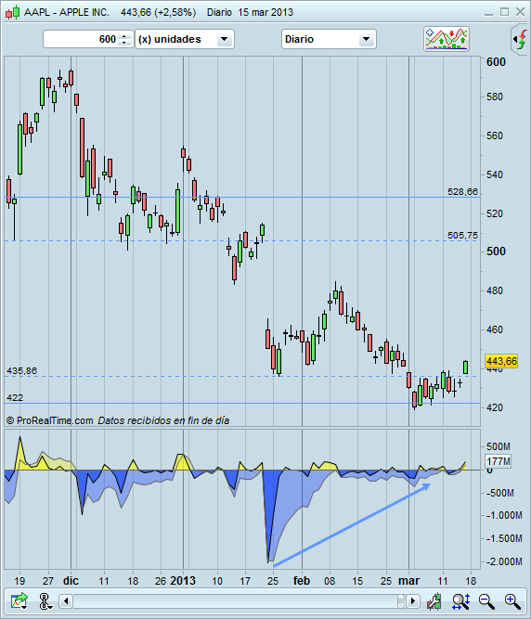The width and height of the screenshot is (531, 619).
Task: Click the horizontal scrollbar thumb grip
Action: click(x=401, y=601)
